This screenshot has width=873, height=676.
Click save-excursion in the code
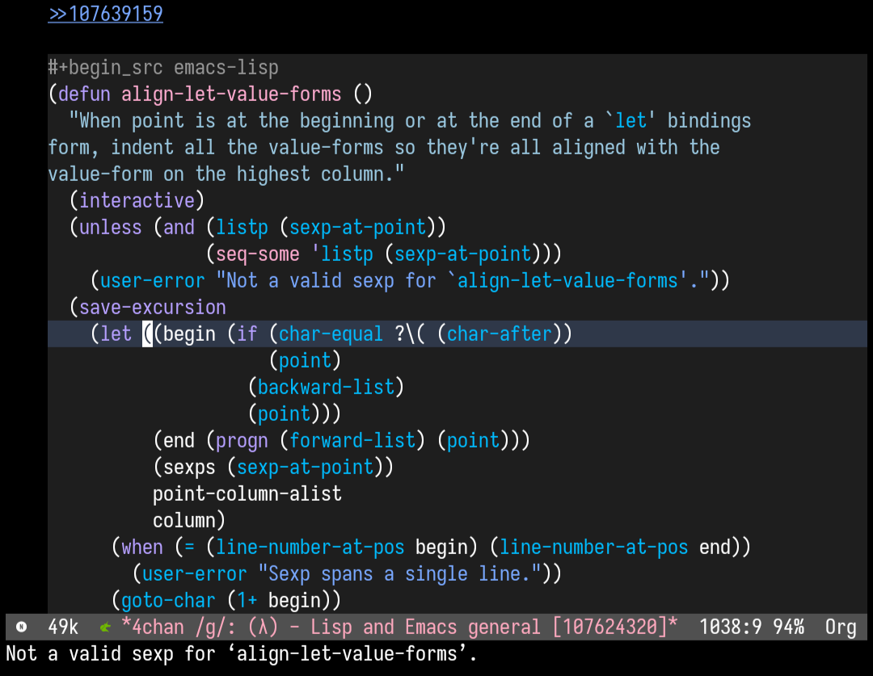[153, 307]
